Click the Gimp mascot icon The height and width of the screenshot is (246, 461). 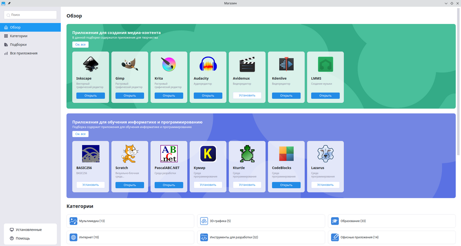pos(130,64)
